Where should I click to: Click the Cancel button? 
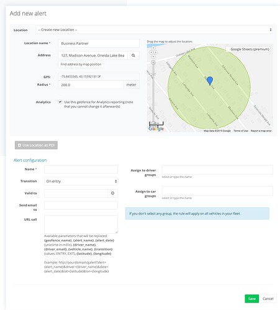[268, 299]
